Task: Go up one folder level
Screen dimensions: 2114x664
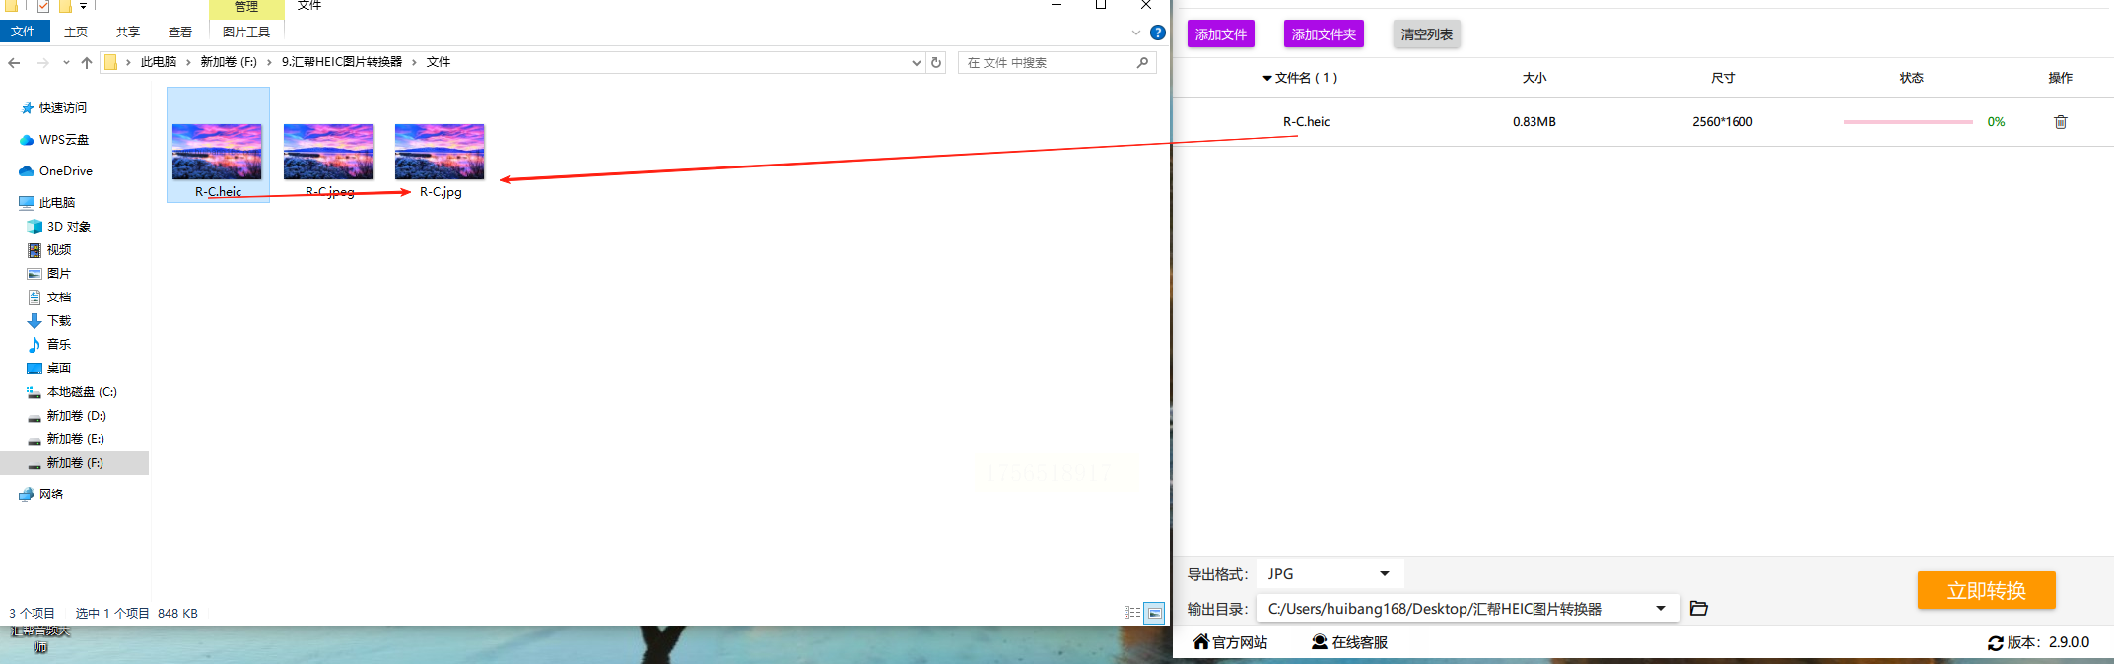Action: pyautogui.click(x=87, y=62)
